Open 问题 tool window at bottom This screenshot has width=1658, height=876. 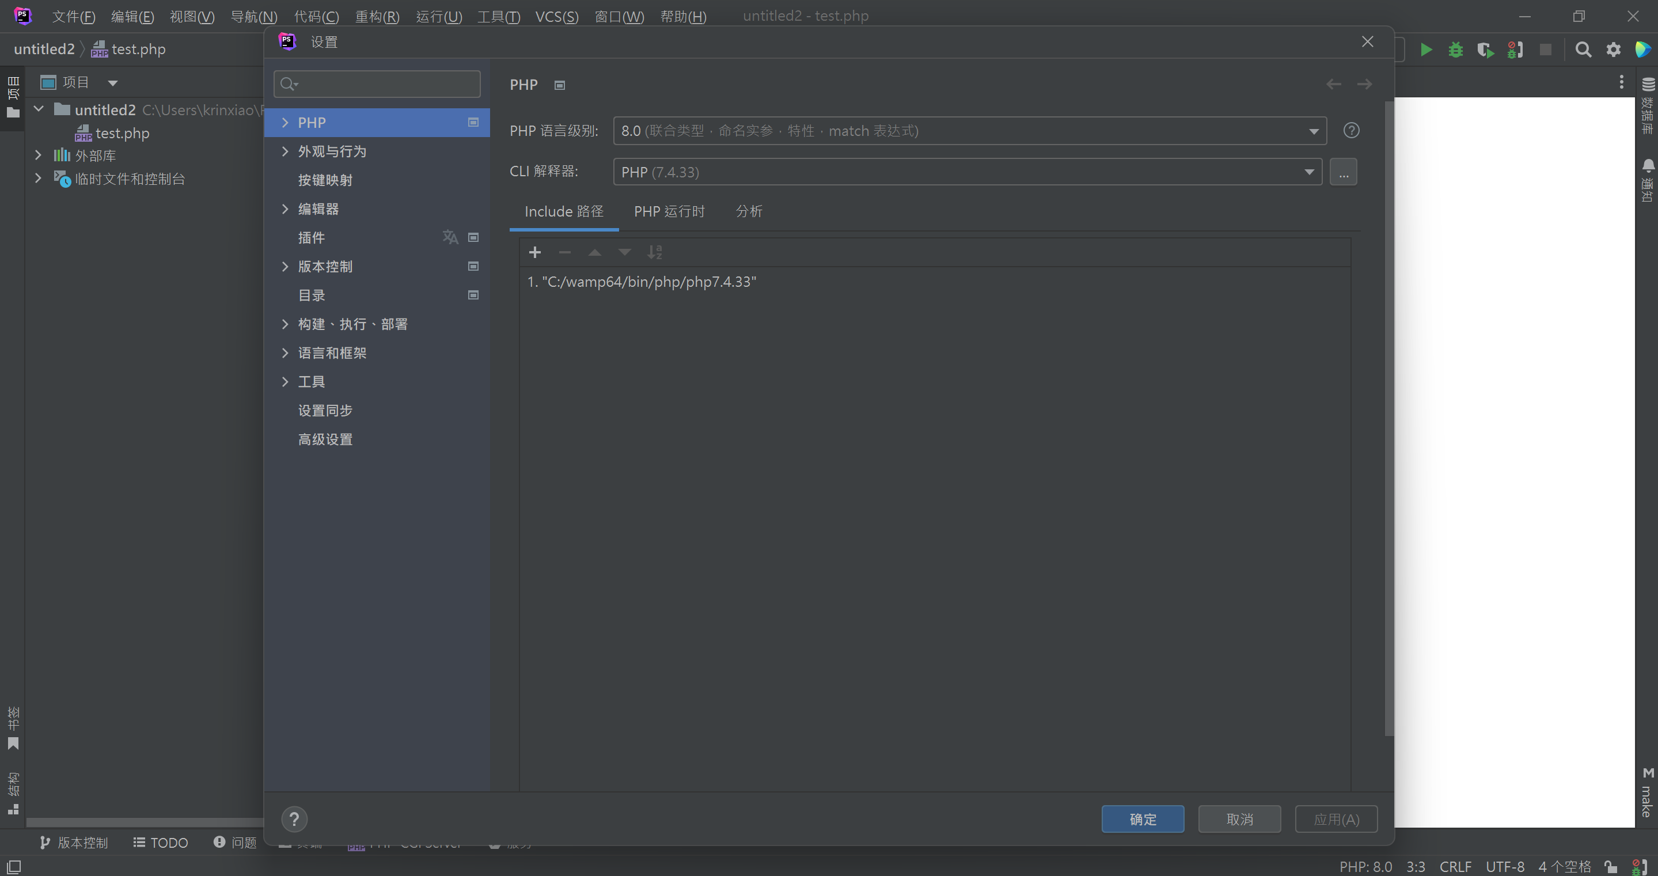coord(235,843)
